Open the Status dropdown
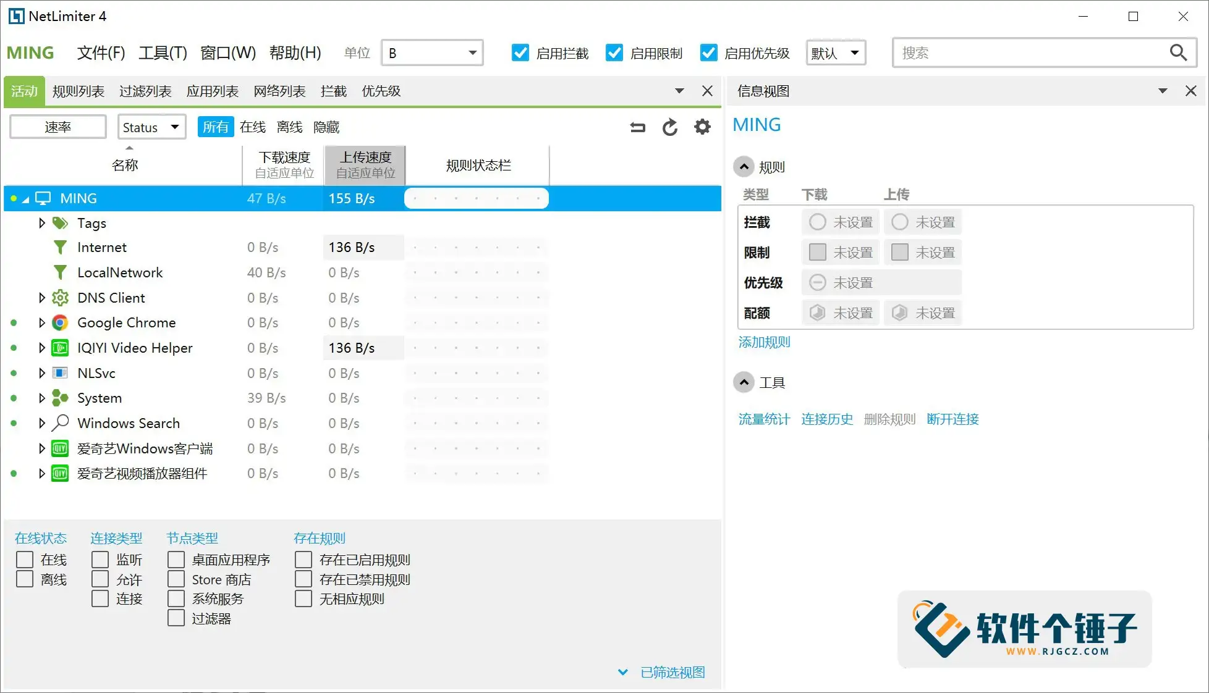This screenshot has height=693, width=1209. 151,127
